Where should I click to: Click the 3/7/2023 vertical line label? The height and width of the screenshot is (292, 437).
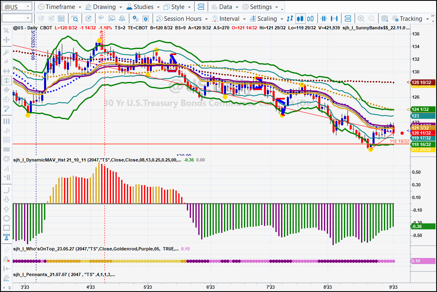[x=33, y=44]
